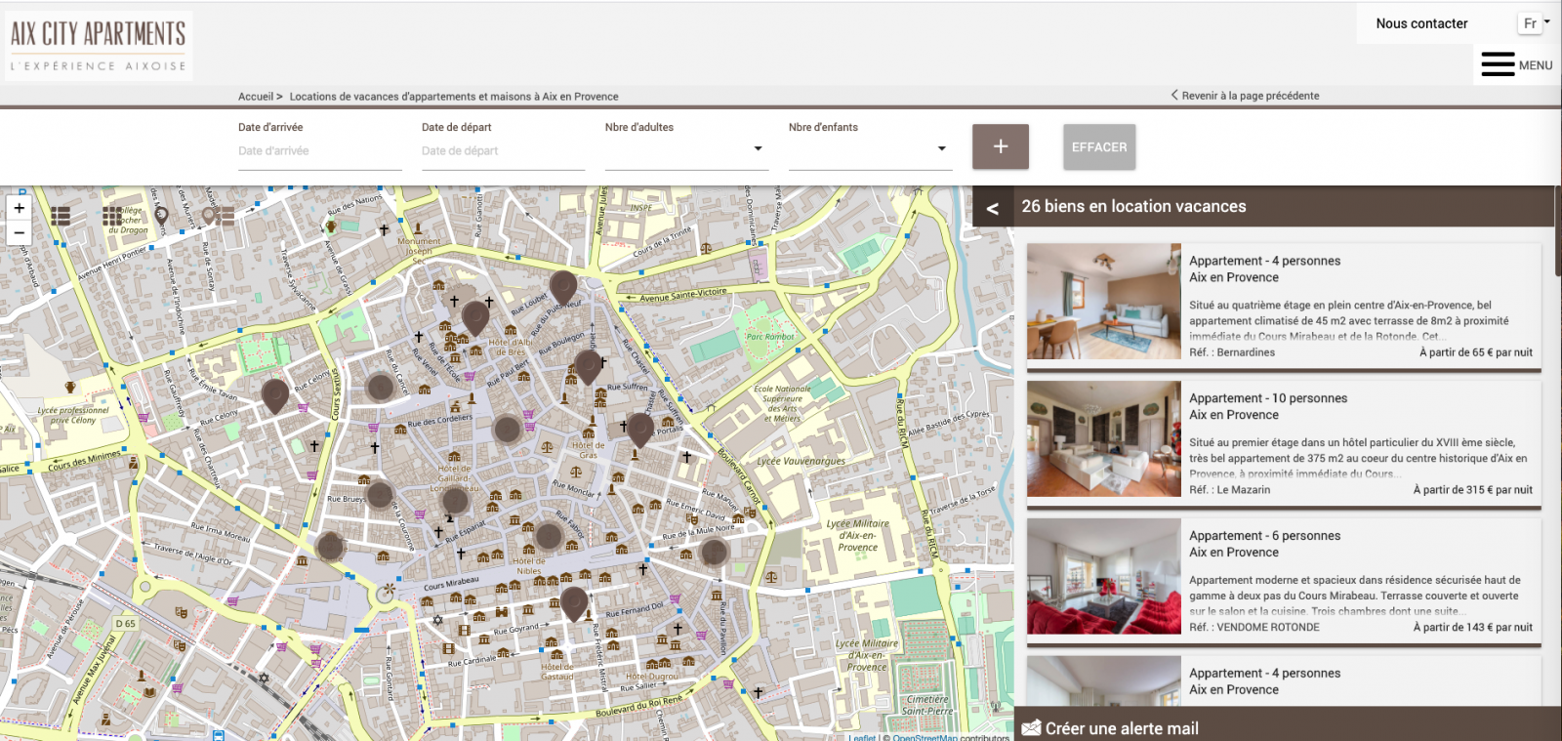Select the map-only view pin icon
Image resolution: width=1562 pixels, height=741 pixels.
pos(162,217)
